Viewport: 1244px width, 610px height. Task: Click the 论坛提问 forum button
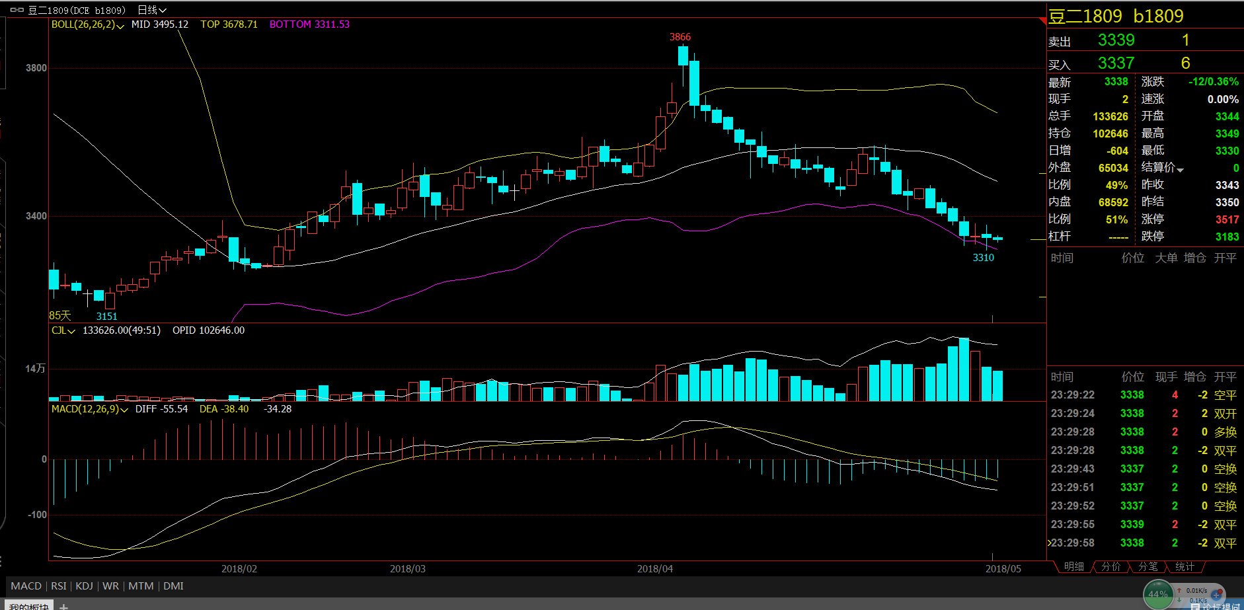pyautogui.click(x=1216, y=605)
